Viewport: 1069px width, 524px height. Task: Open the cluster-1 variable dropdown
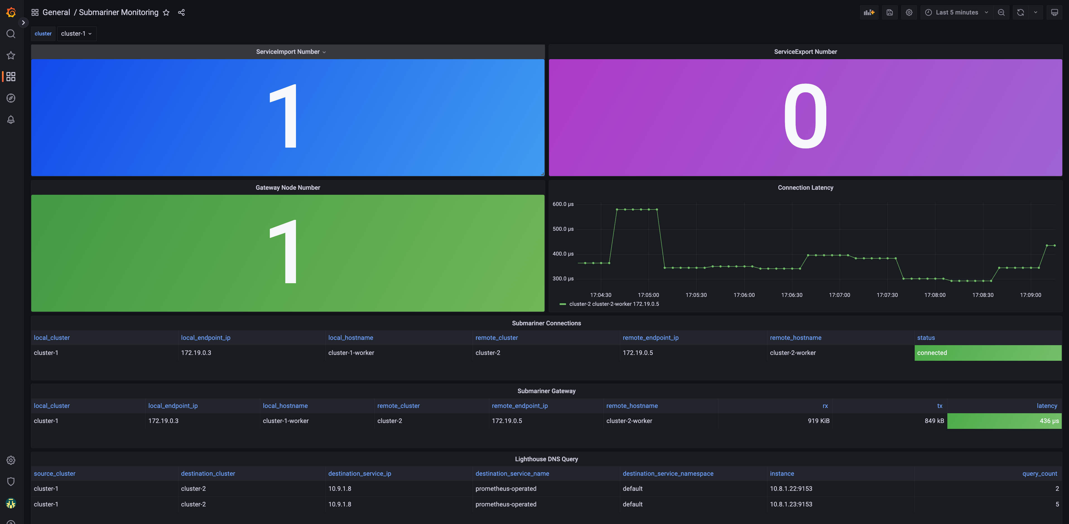(x=76, y=34)
